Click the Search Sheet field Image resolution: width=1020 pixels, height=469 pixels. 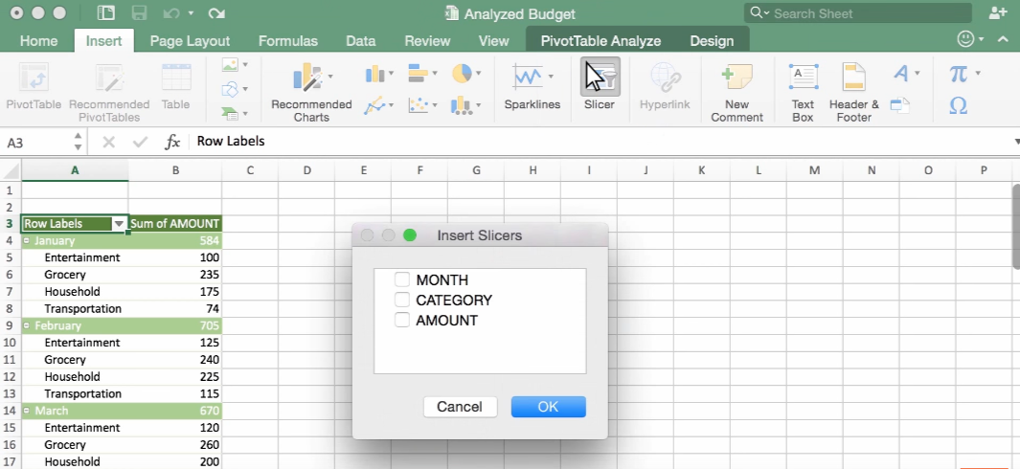858,13
